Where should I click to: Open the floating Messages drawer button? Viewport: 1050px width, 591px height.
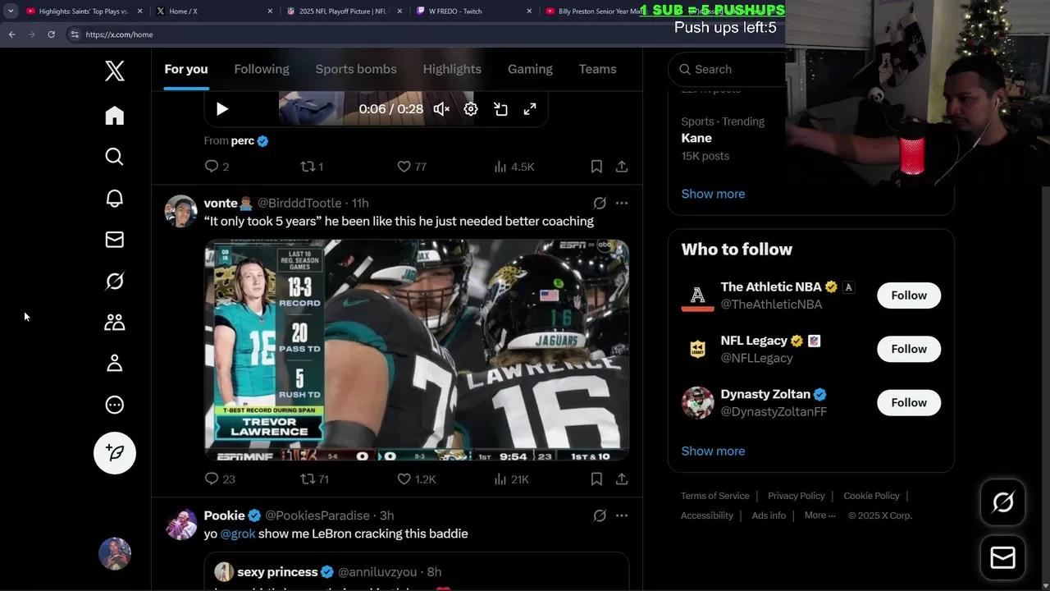(1002, 558)
